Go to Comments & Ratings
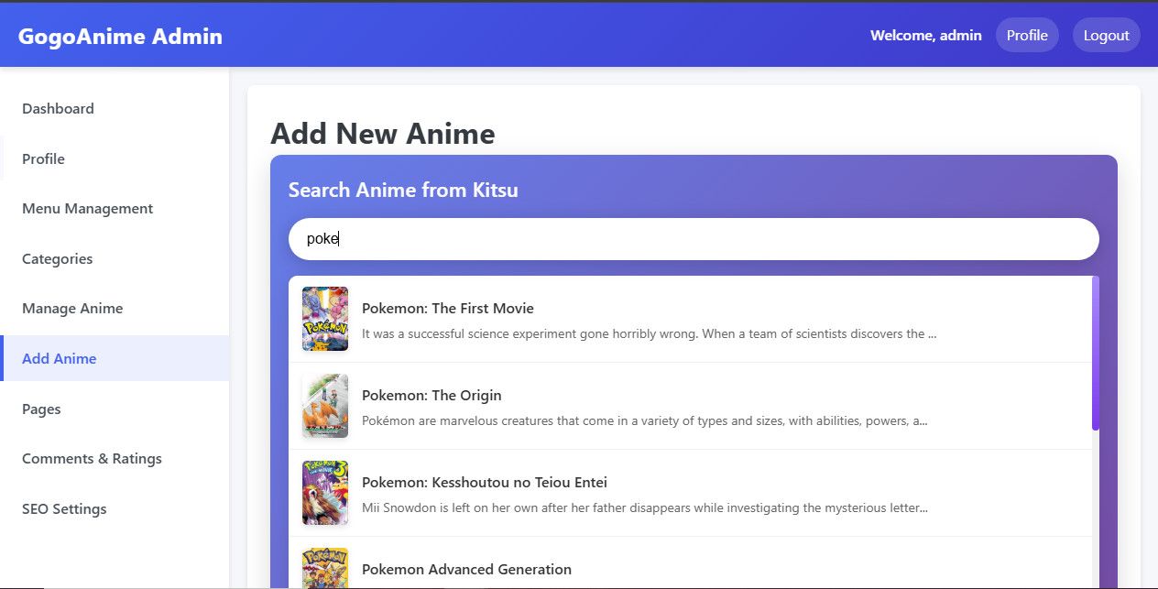 point(92,458)
